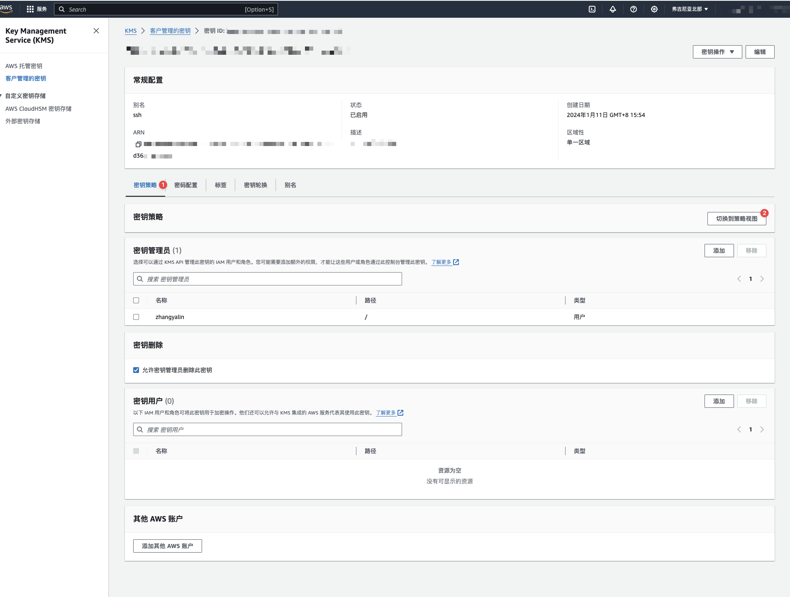Go to next page in 密钥用户 pagination
790x597 pixels.
point(762,429)
